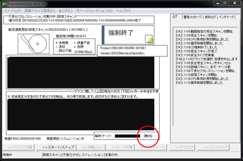Click the 読書不能 legend entry
Viewport: 243px width, 161px height.
pos(82,43)
